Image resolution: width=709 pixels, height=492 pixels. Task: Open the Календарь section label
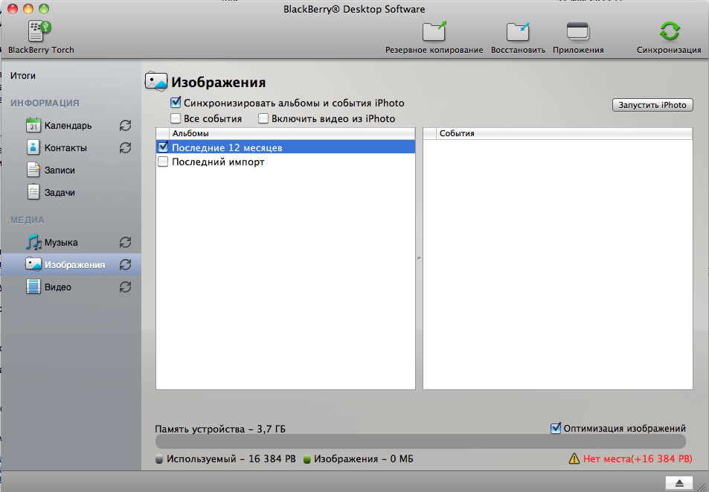pyautogui.click(x=68, y=125)
